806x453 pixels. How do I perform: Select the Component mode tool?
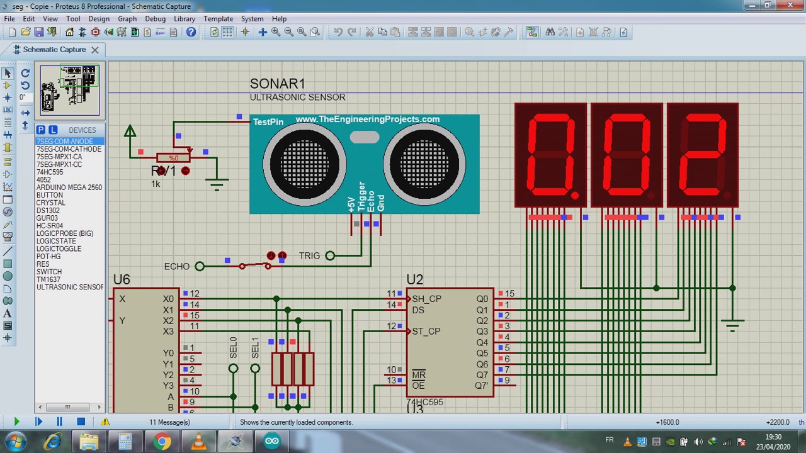tap(8, 85)
